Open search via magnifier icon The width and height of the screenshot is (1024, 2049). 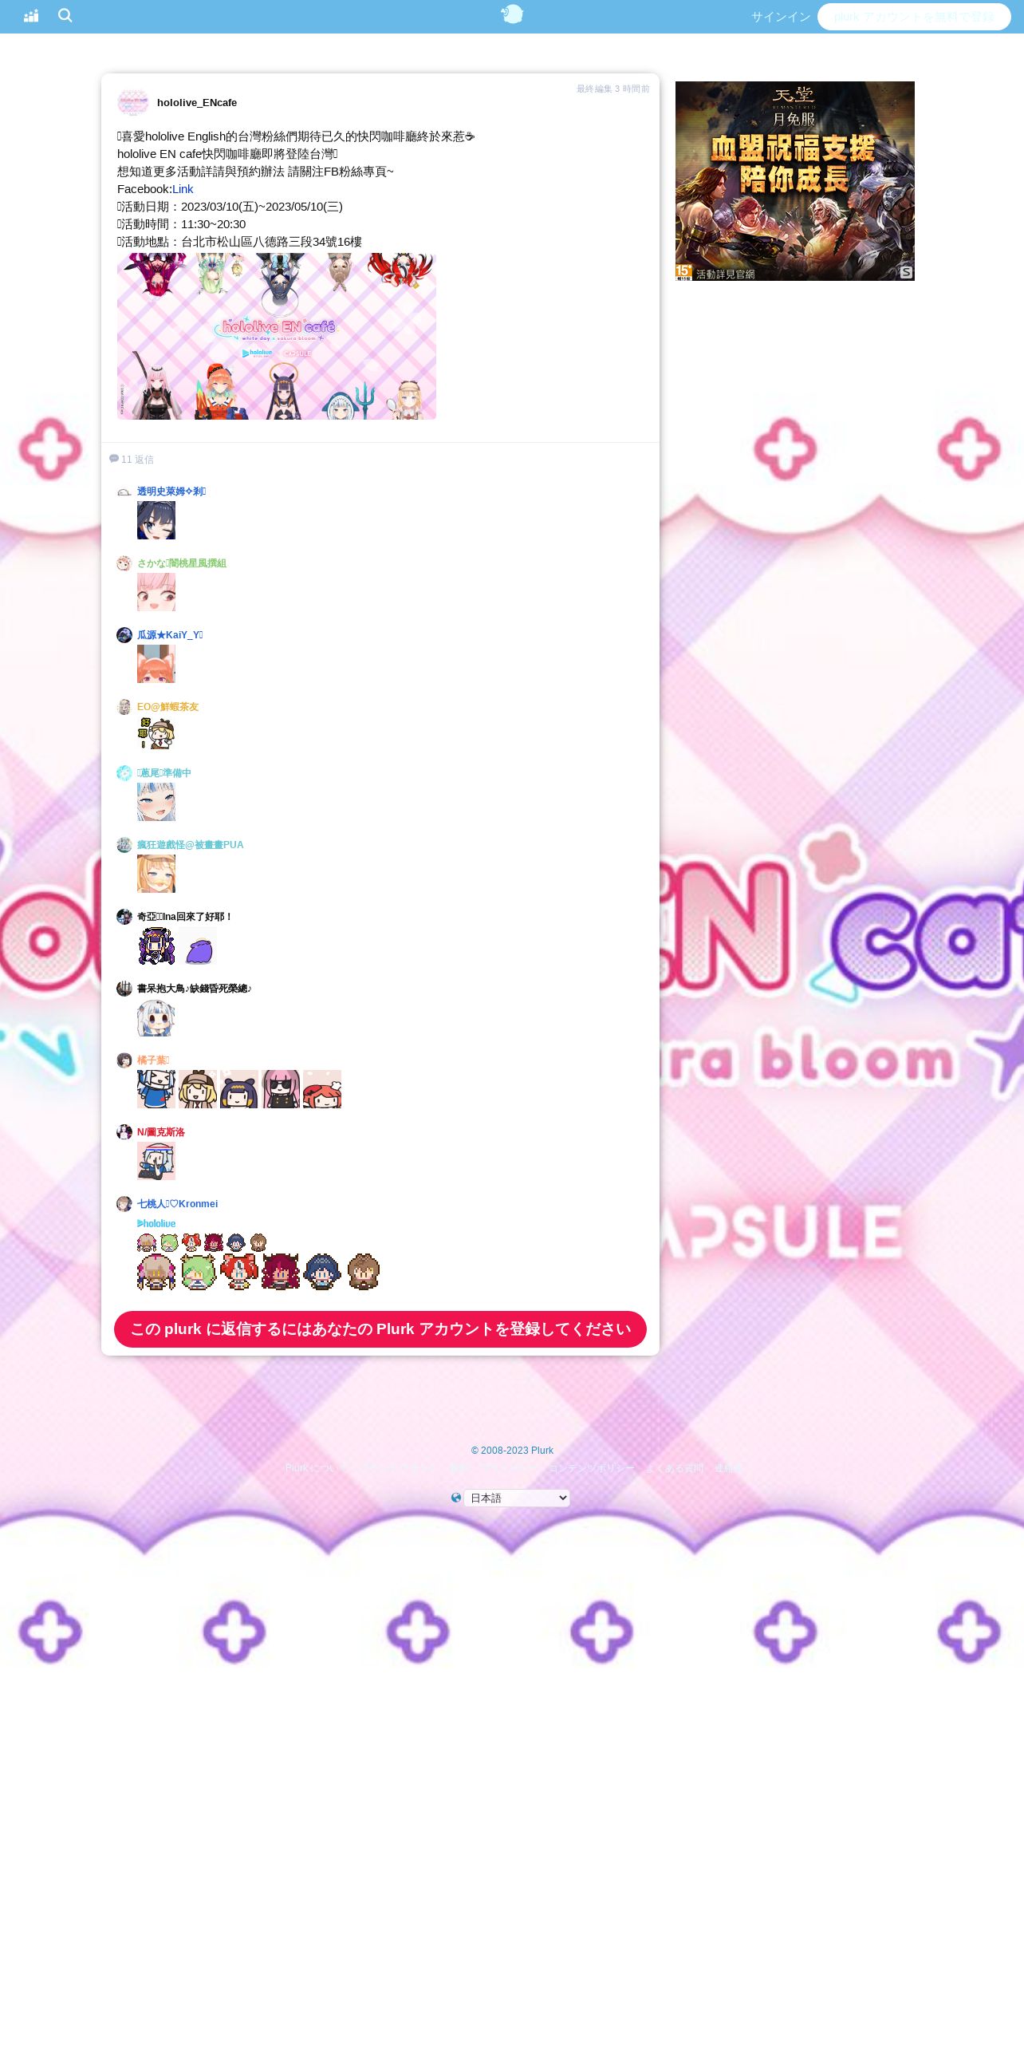65,16
